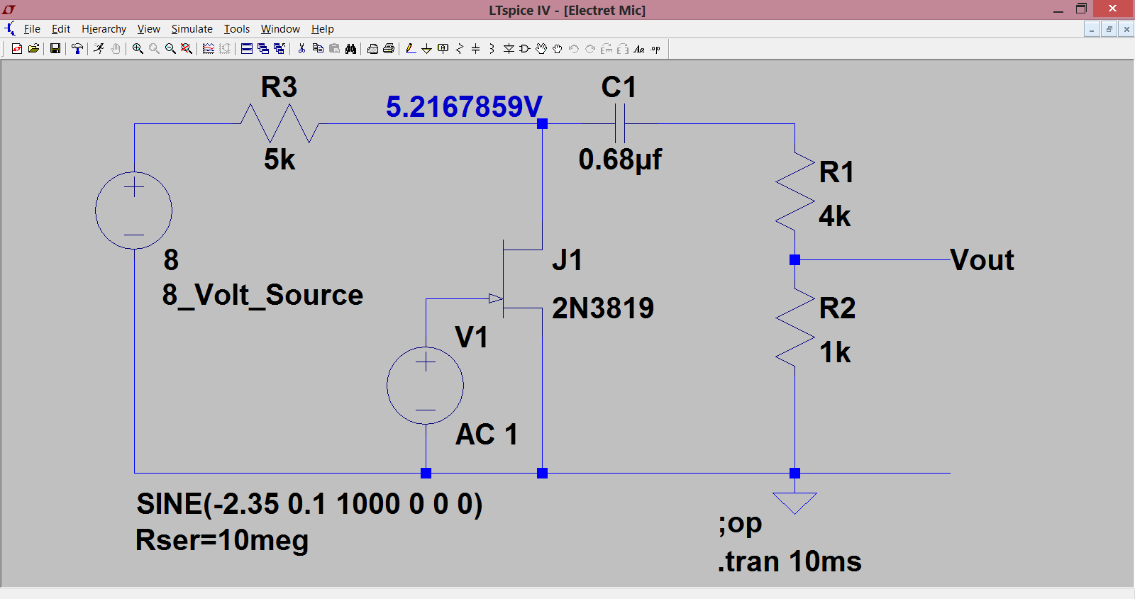The height and width of the screenshot is (599, 1135).
Task: Click the V1 voltage source symbol
Action: [426, 386]
